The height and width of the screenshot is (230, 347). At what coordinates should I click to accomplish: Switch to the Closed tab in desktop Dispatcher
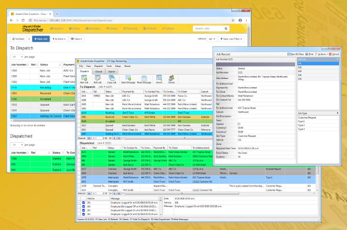click(99, 72)
